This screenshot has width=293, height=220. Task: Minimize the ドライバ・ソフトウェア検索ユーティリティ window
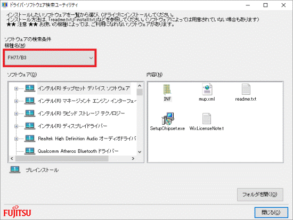pos(248,5)
